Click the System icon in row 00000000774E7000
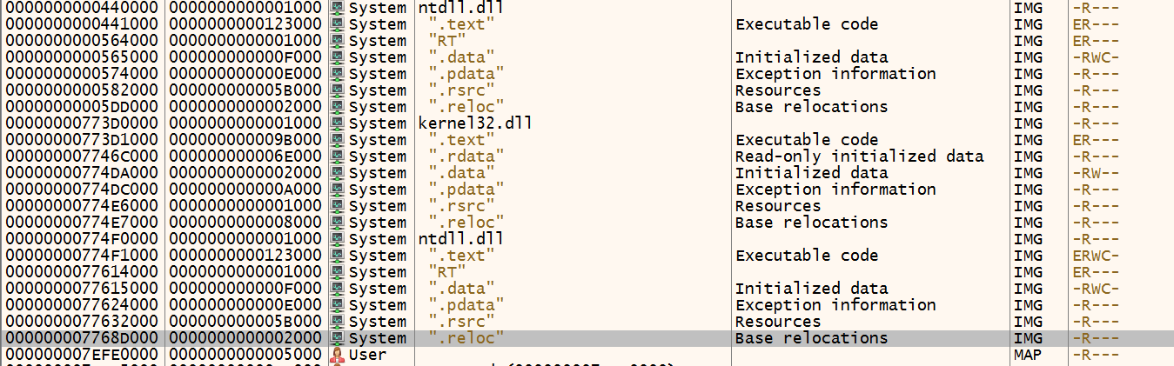The width and height of the screenshot is (1174, 366). pyautogui.click(x=338, y=223)
